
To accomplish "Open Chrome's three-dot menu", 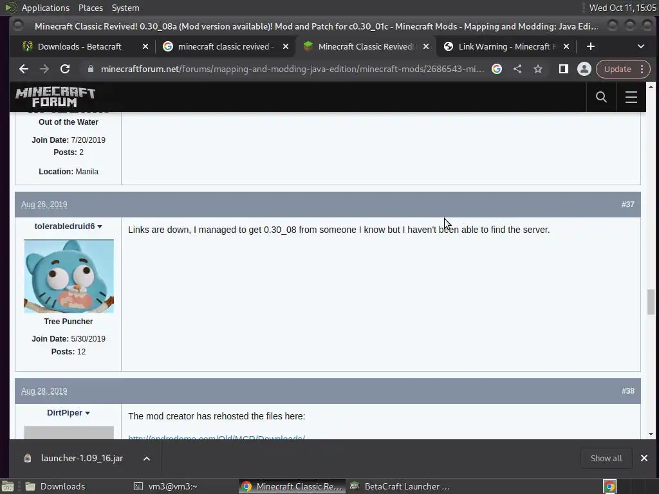I will click(642, 69).
